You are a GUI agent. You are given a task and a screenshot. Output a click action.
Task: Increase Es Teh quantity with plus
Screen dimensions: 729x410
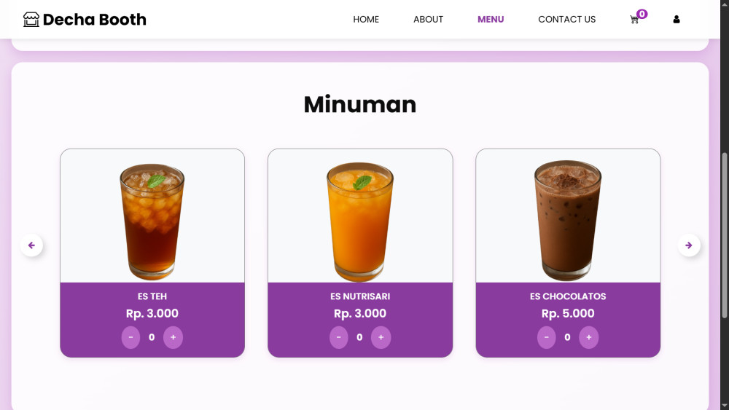[173, 337]
